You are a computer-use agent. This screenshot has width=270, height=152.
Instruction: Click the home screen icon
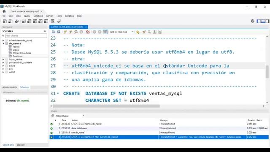tap(4, 11)
